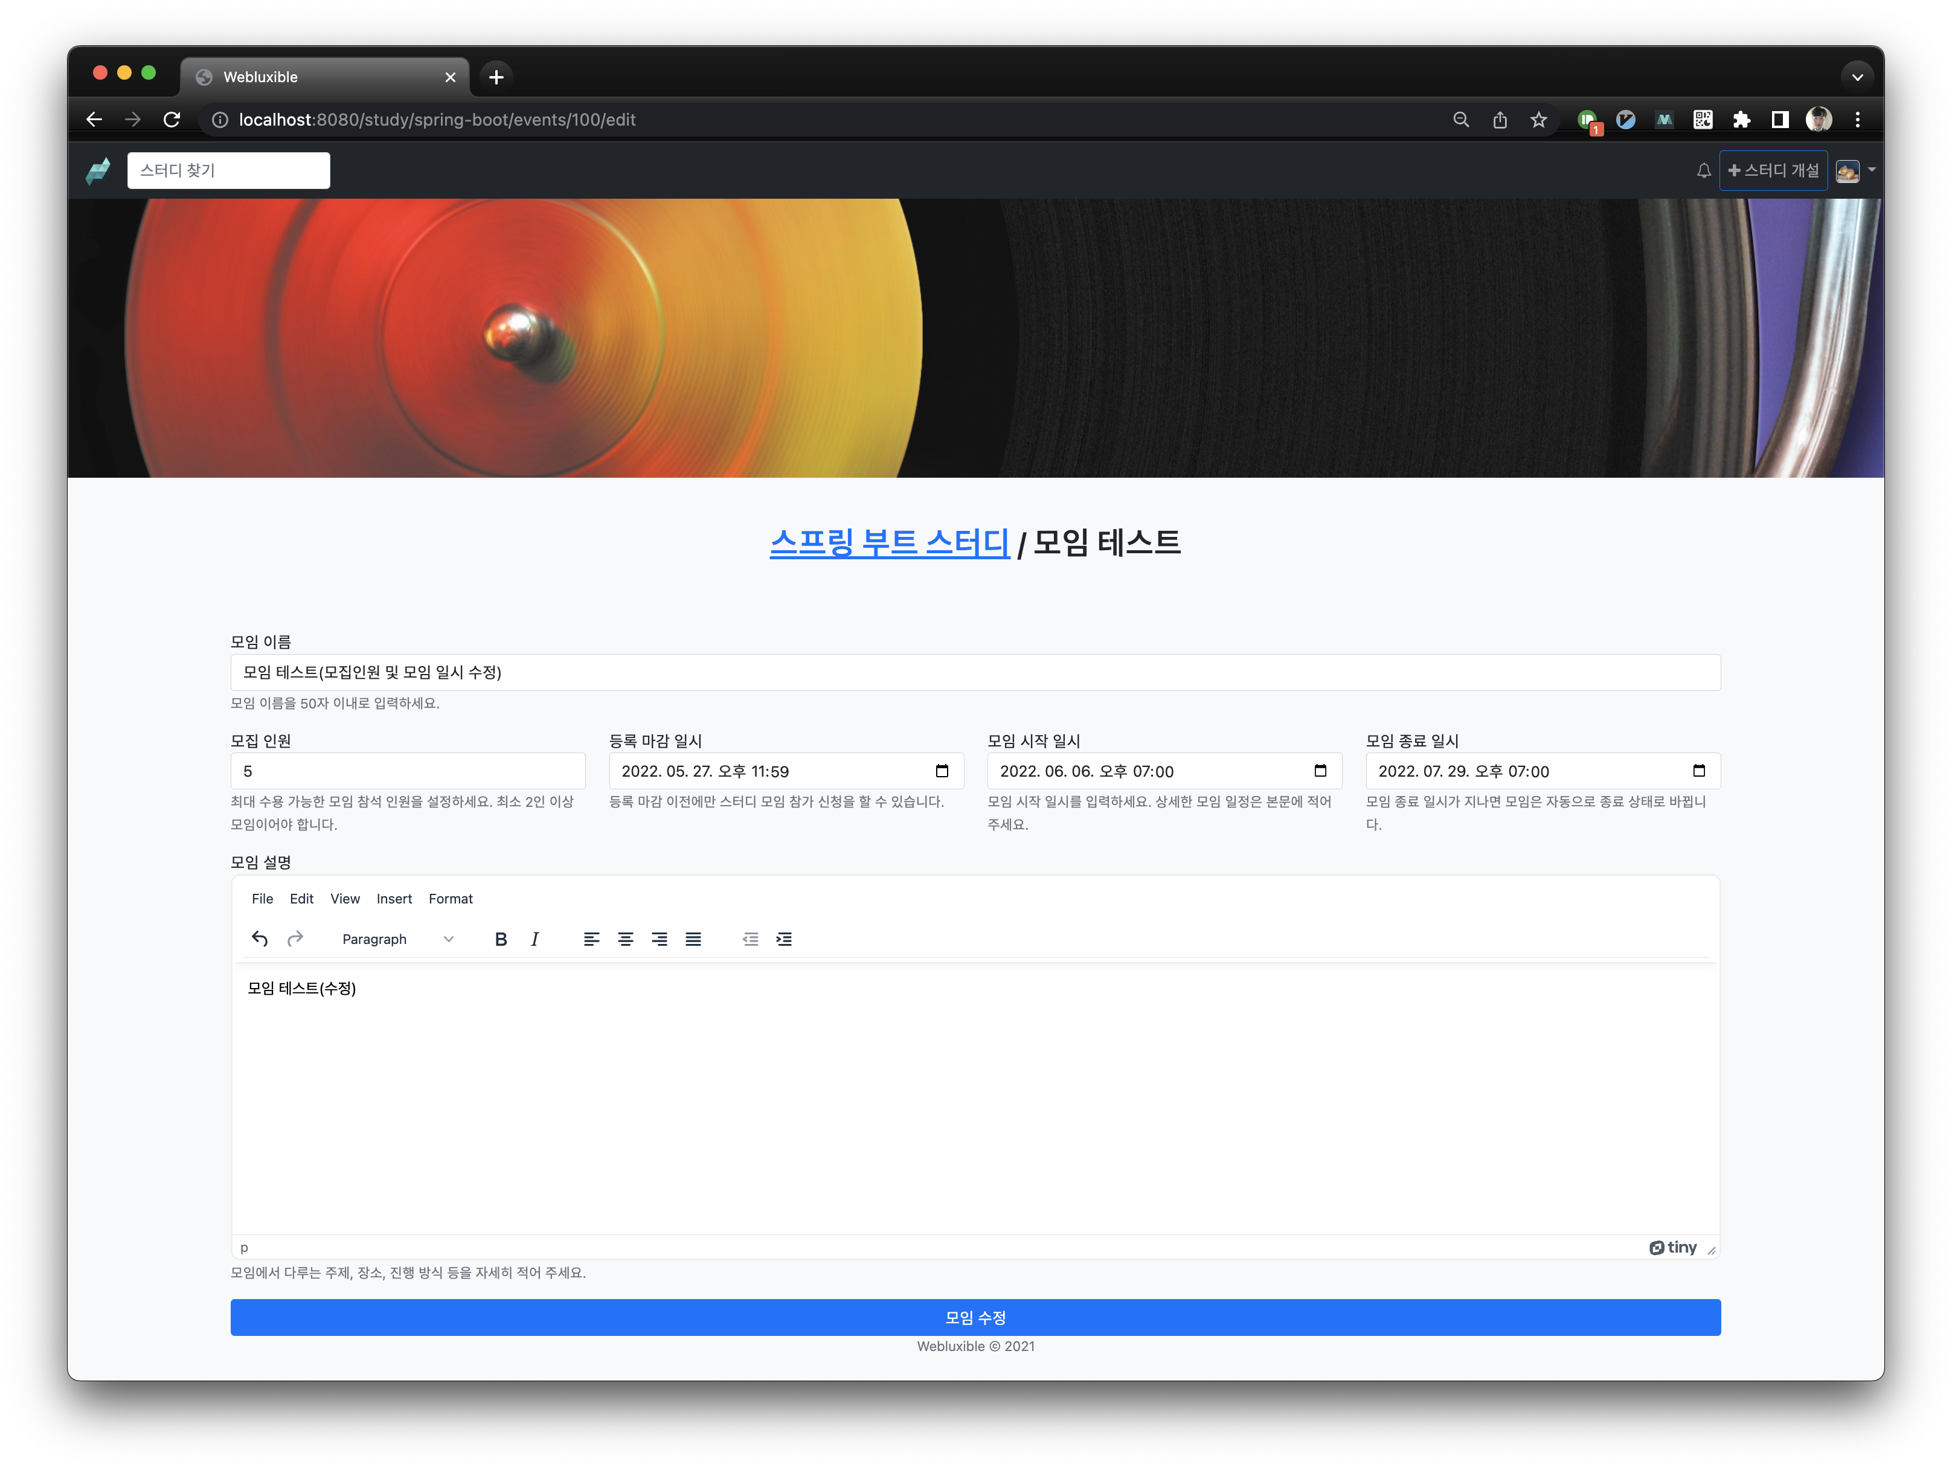The width and height of the screenshot is (1952, 1470).
Task: Center align the editor text
Action: (626, 939)
